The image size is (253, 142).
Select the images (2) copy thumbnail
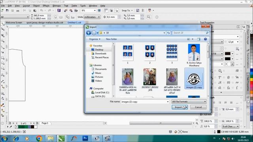194,78
